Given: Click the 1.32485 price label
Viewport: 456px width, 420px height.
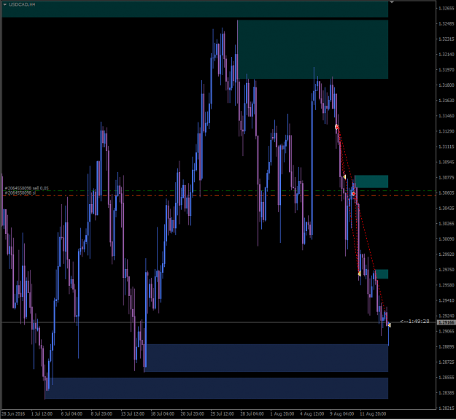Looking at the screenshot, I should pos(447,23).
